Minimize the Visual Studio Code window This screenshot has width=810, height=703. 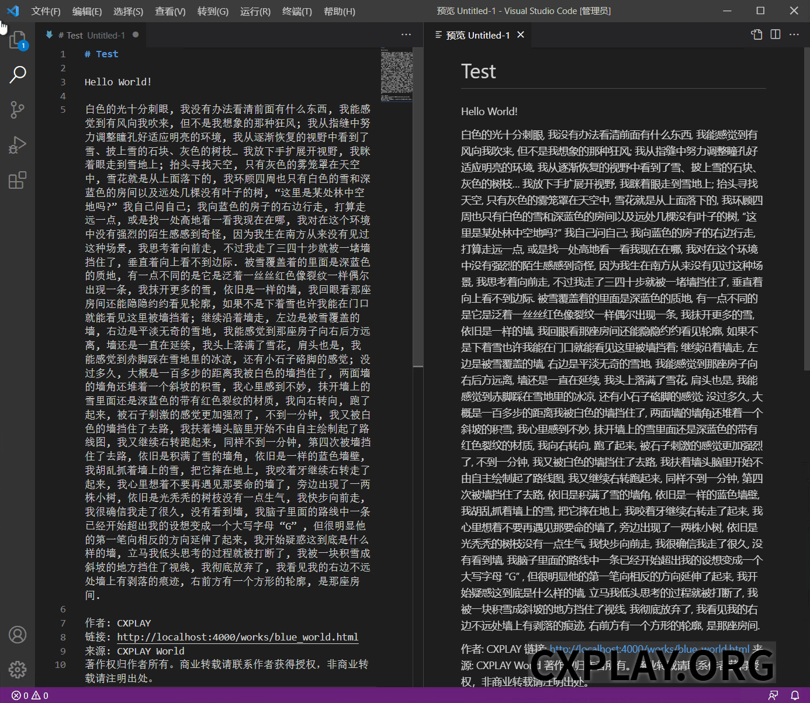pos(727,11)
